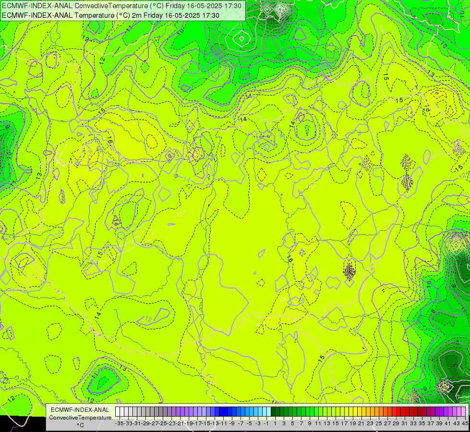Select the '41' value on the scale

(448, 423)
